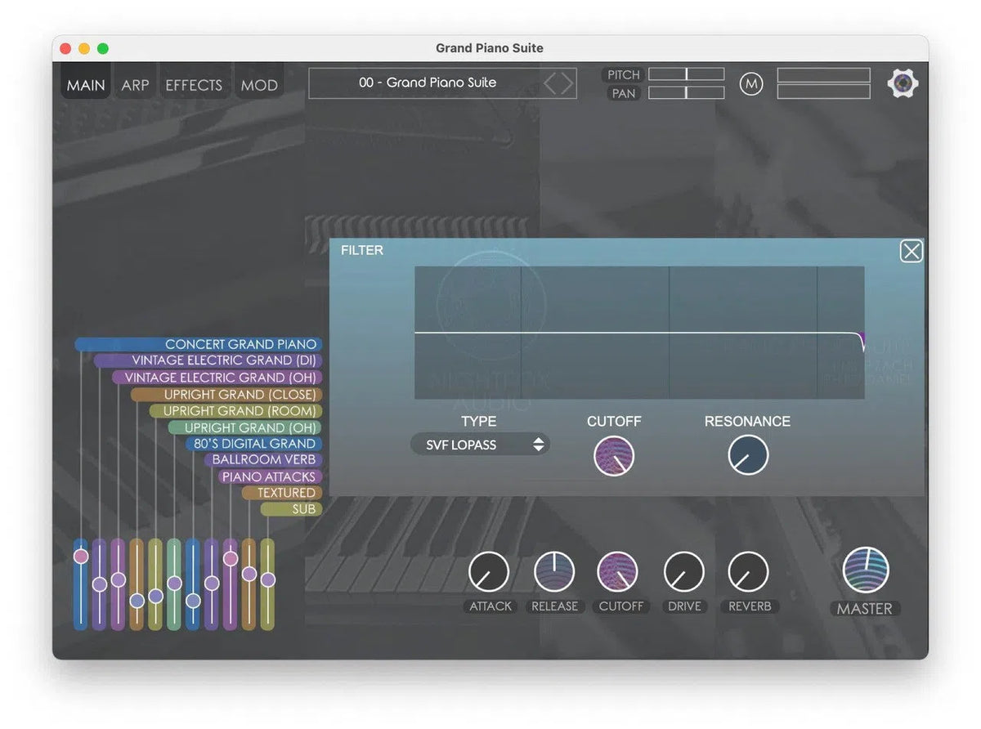The width and height of the screenshot is (981, 729).
Task: Click the next preset arrow
Action: [566, 83]
